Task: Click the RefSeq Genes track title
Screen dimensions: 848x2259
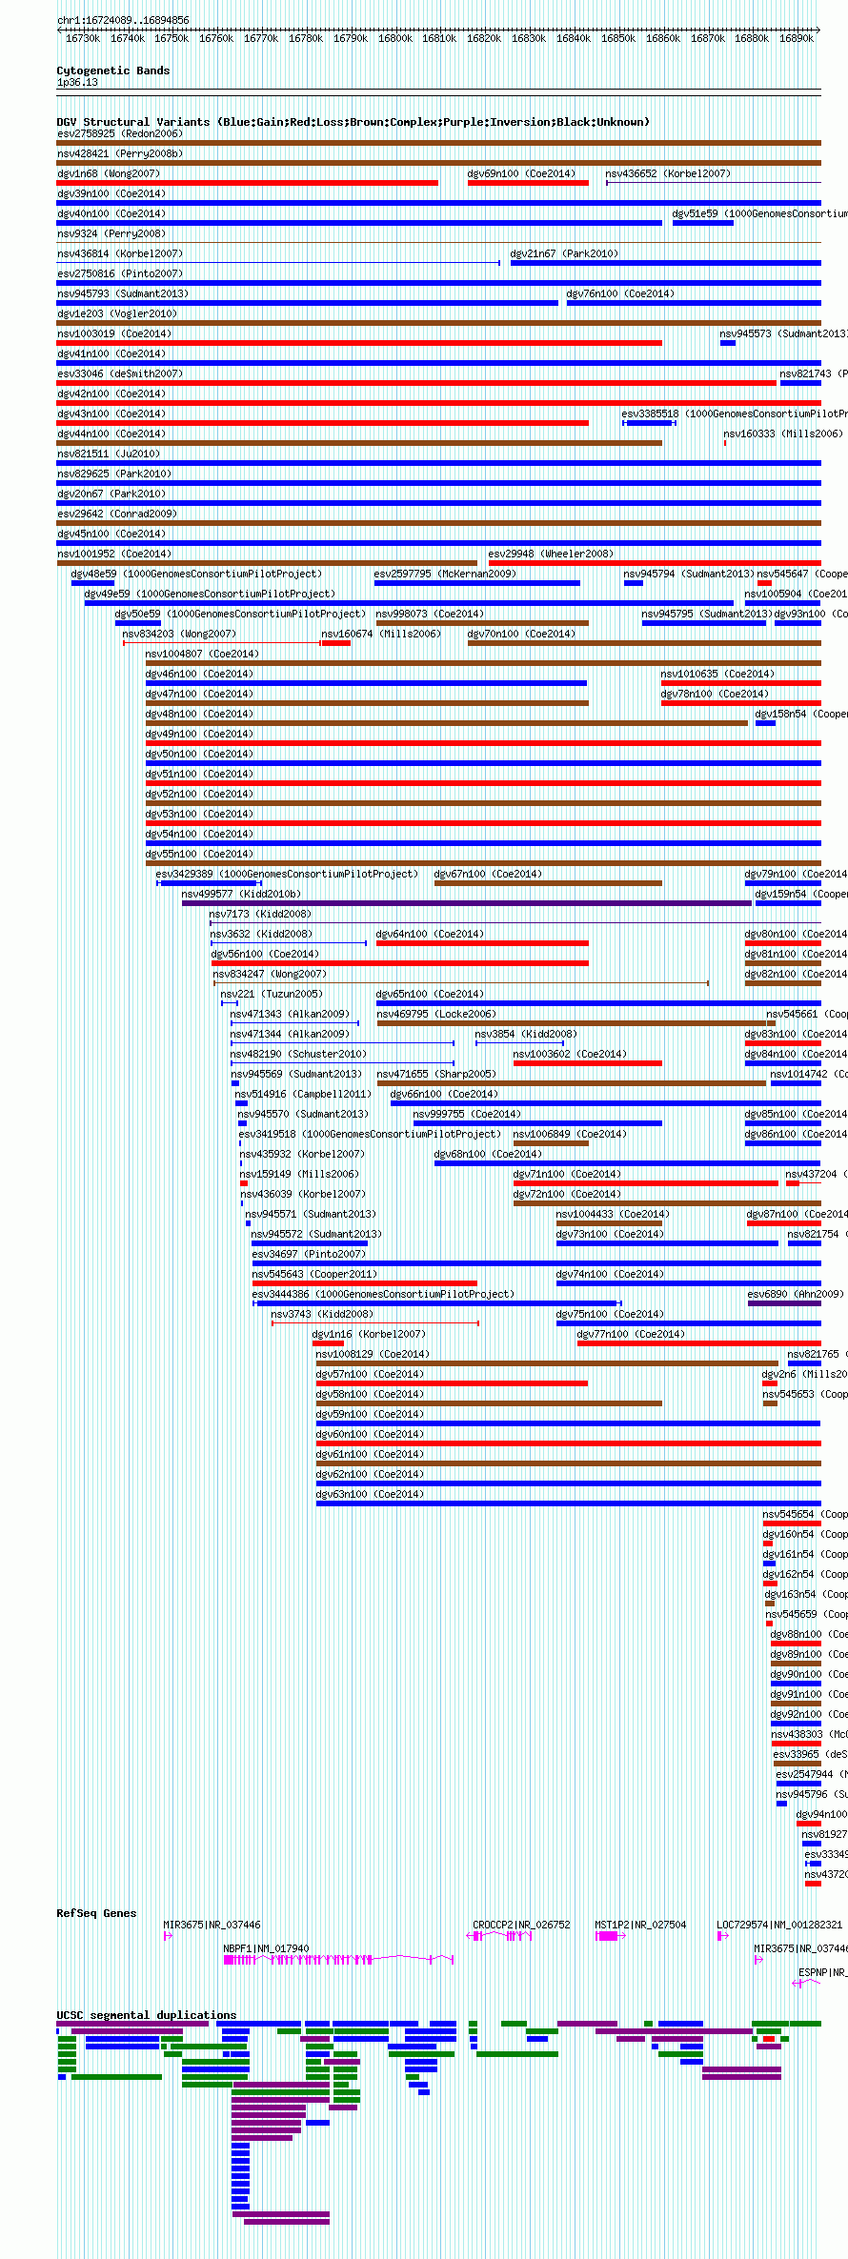Action: 96,1913
